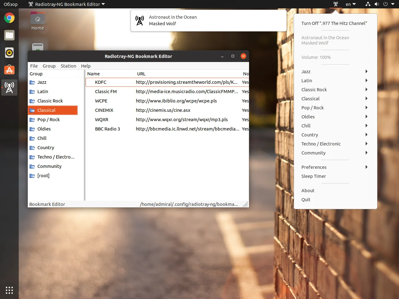This screenshot has height=299, width=399.
Task: Select the BBC Radio 3 station row
Action: coord(108,129)
